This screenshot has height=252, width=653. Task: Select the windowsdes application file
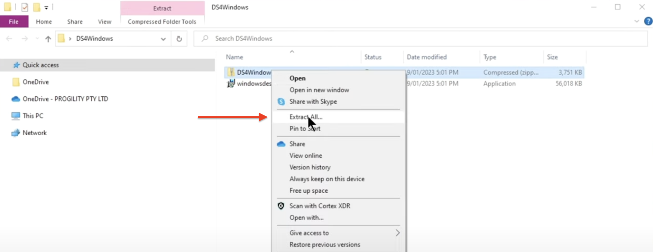pos(254,84)
